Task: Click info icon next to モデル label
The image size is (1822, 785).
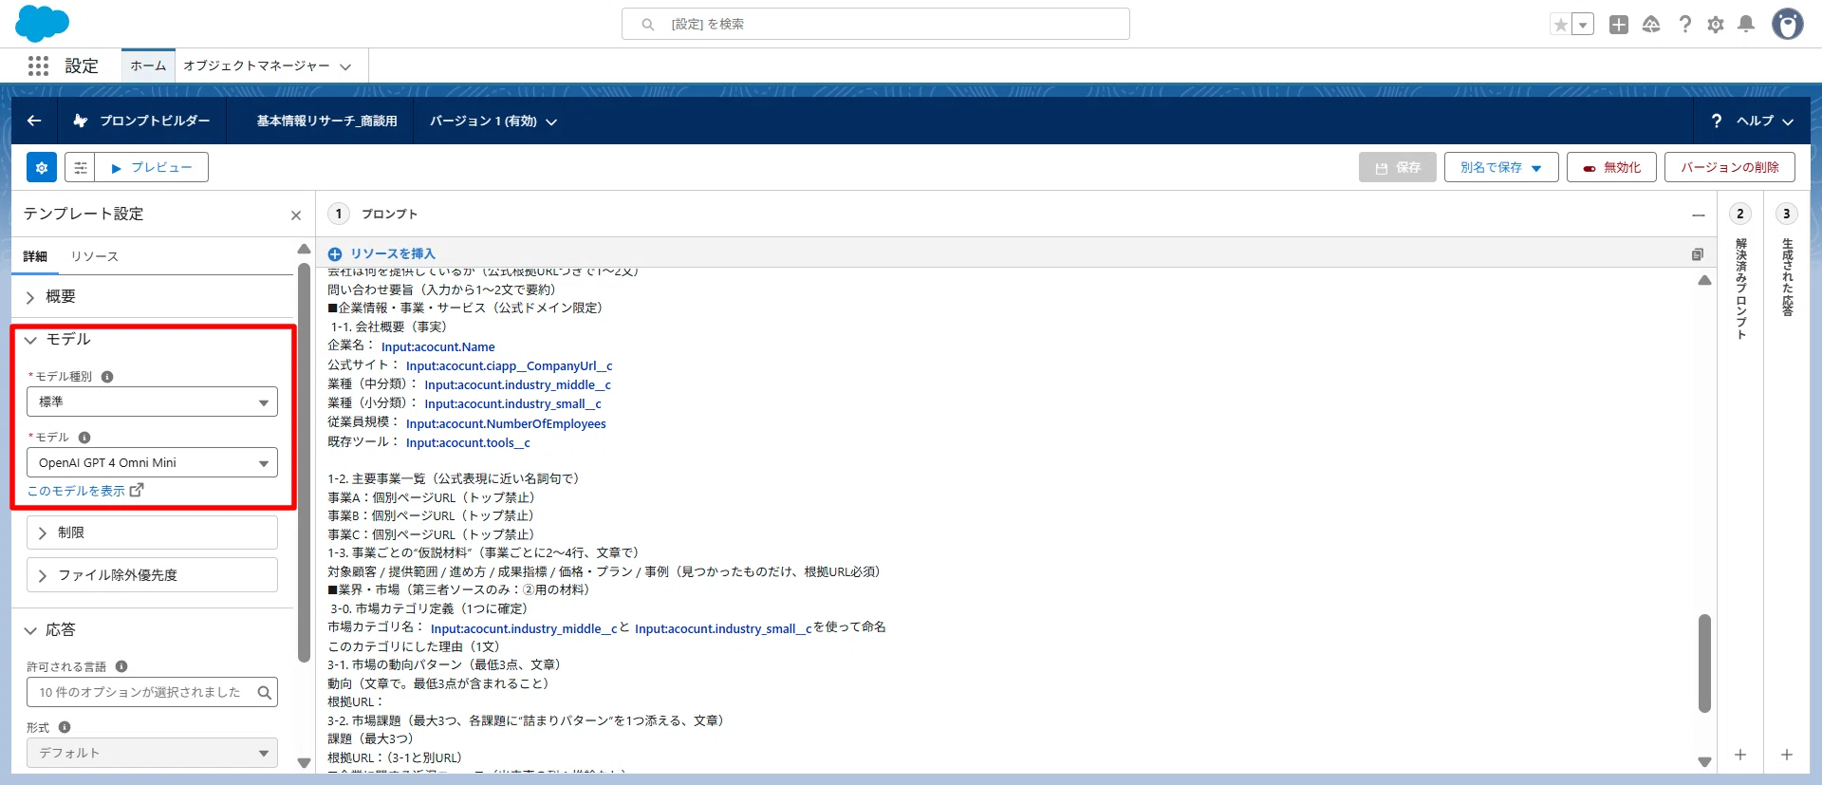Action: point(84,438)
